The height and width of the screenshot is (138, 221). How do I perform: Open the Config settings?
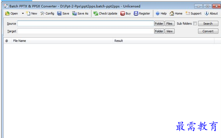tap(47, 14)
